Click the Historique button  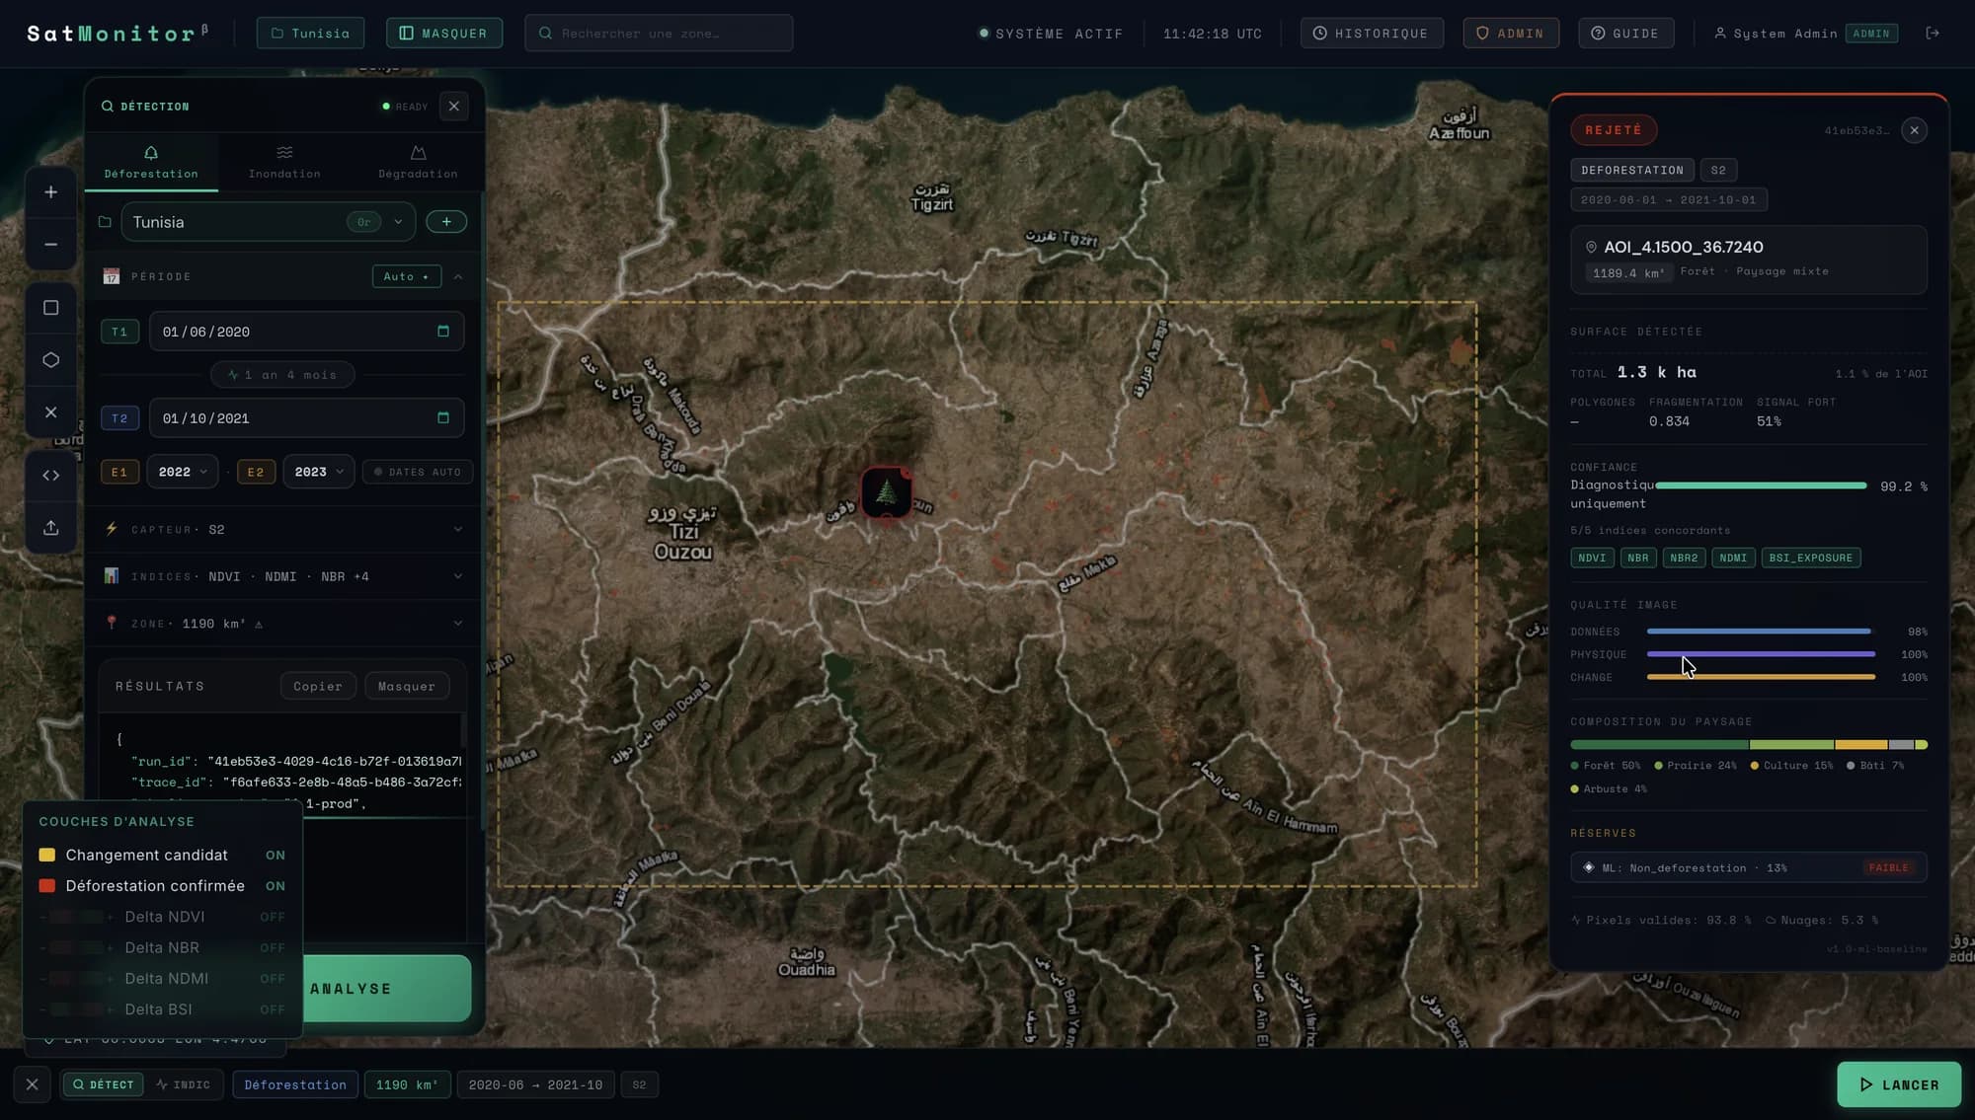[1372, 33]
